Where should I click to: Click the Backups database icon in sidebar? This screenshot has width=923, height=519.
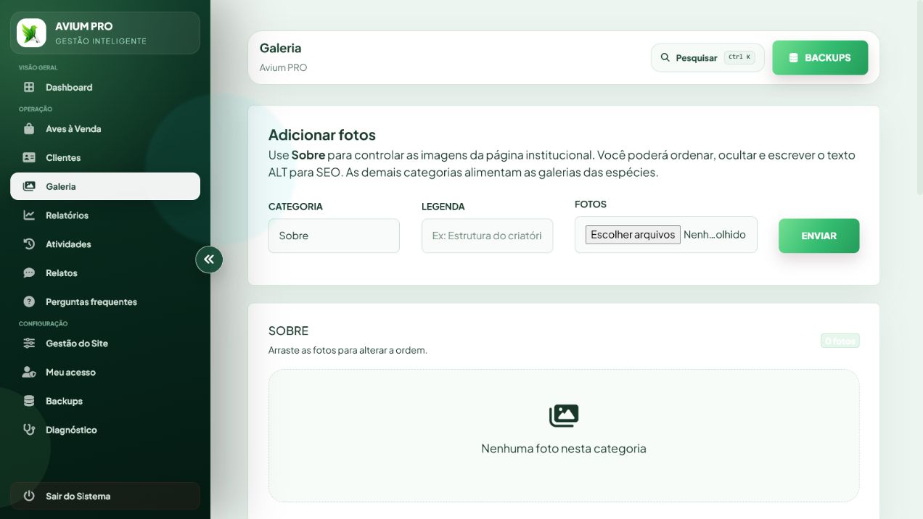point(29,401)
